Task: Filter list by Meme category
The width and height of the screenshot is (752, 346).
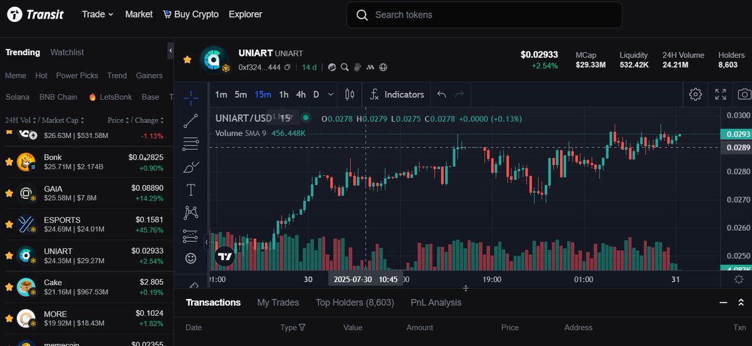Action: click(16, 76)
